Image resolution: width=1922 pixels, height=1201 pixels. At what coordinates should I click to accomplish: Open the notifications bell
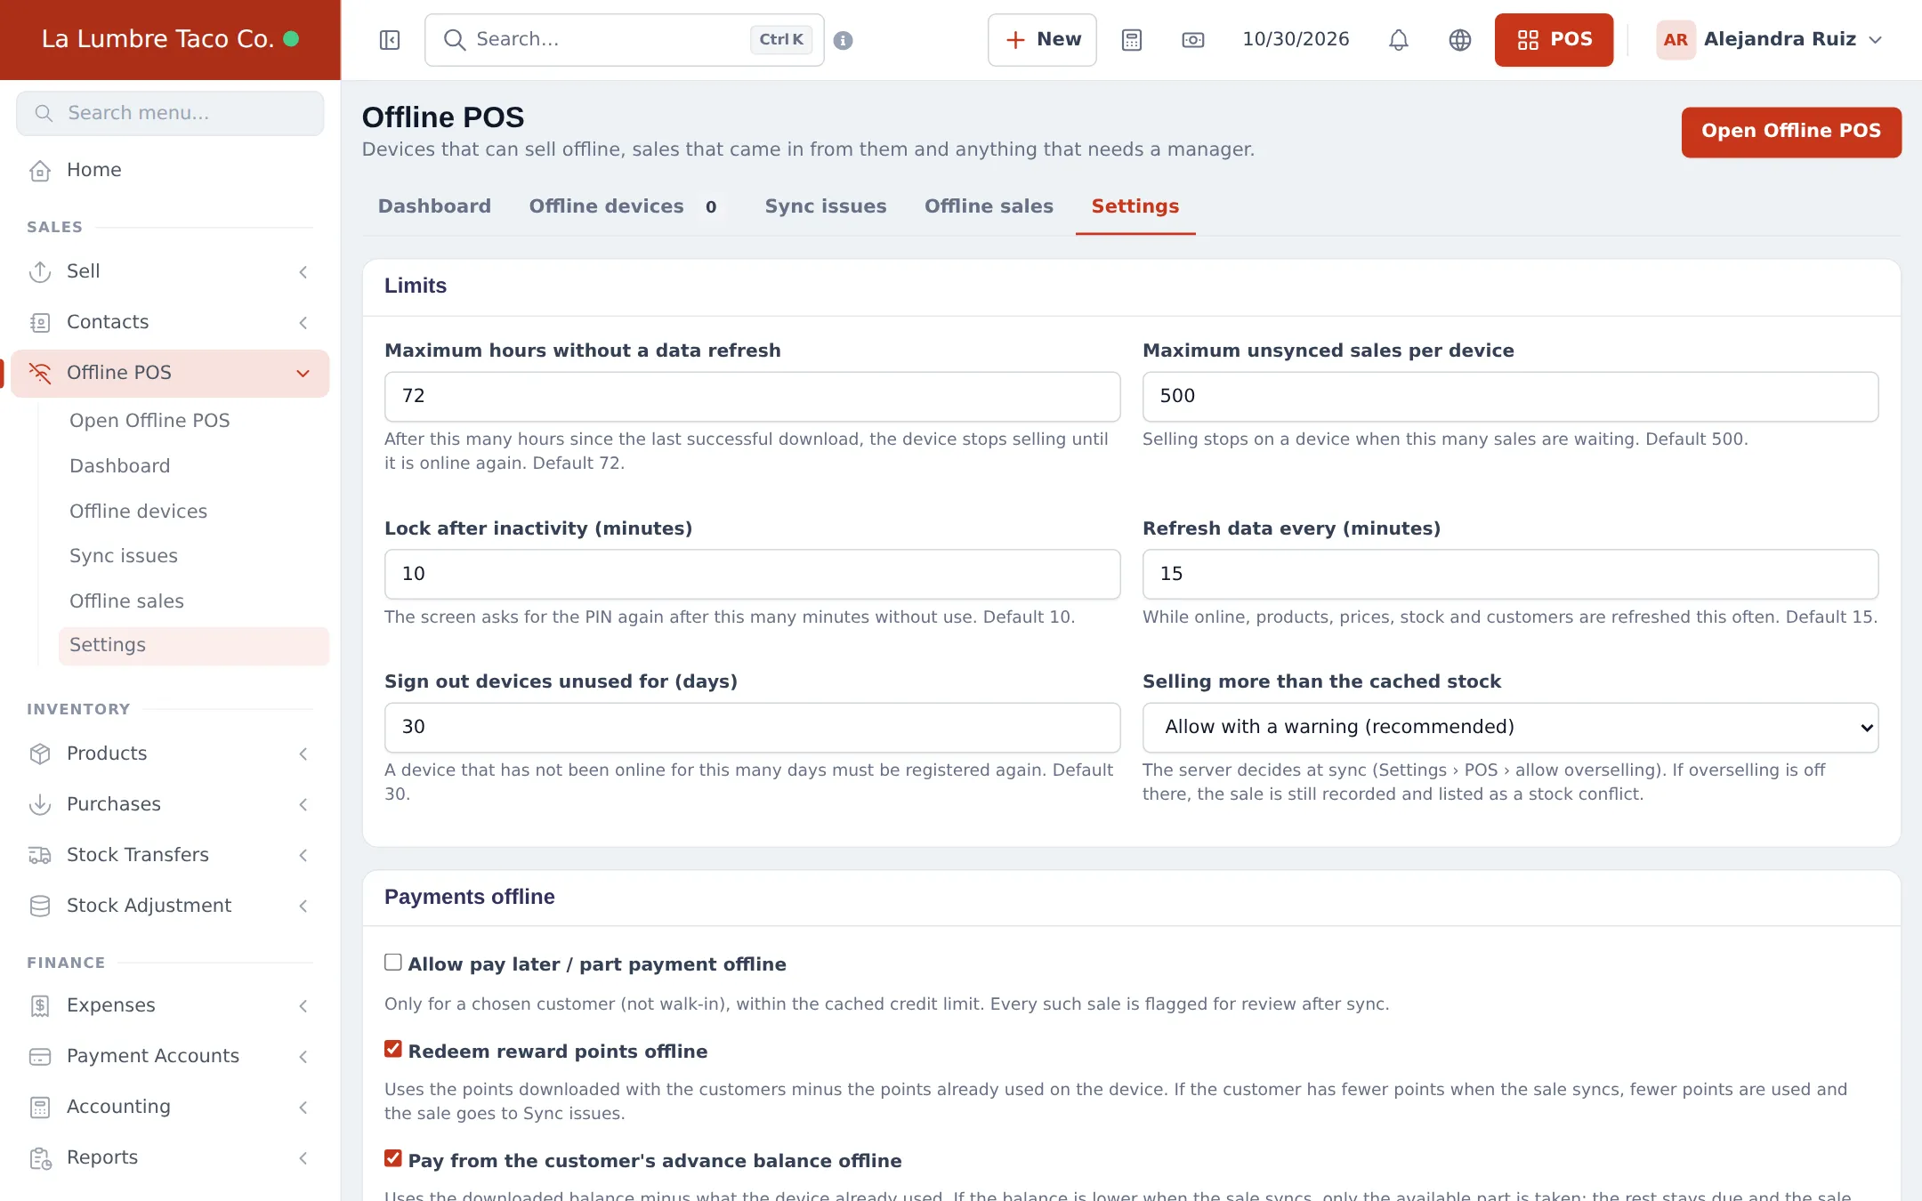1399,40
